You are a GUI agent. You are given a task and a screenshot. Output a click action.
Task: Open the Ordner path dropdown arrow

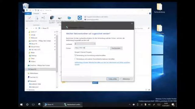pyautogui.click(x=108, y=48)
